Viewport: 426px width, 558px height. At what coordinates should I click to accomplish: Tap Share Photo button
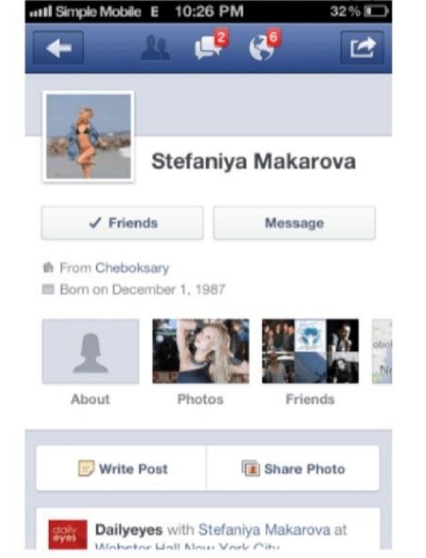293,468
